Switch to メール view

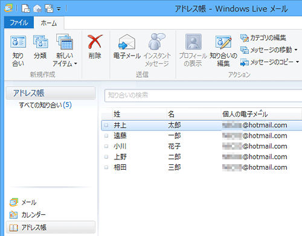coord(23,202)
